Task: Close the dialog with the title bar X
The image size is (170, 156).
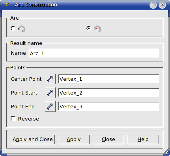Action: (162, 5)
